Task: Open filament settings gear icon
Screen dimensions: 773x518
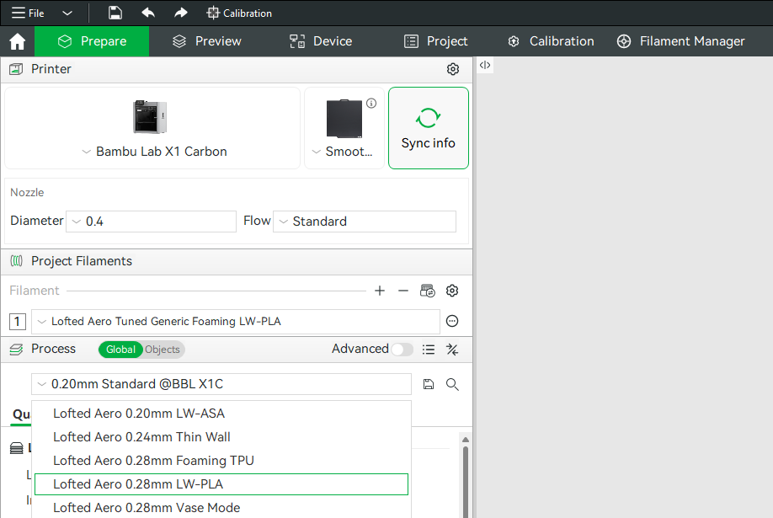Action: pyautogui.click(x=452, y=291)
